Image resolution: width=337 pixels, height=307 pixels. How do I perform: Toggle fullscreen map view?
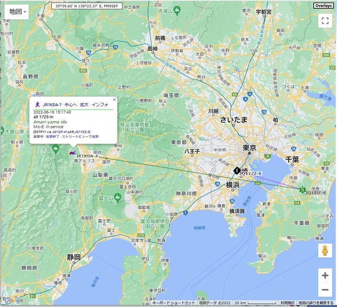[325, 21]
